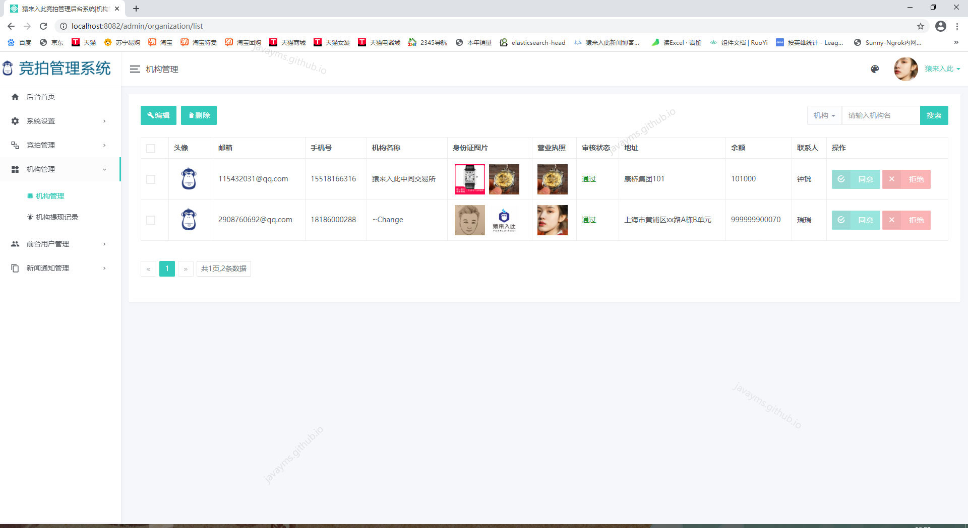Screen dimensions: 968x528
Task: Check the row checkbox for 猿来入此中间交易所
Action: [x=151, y=179]
